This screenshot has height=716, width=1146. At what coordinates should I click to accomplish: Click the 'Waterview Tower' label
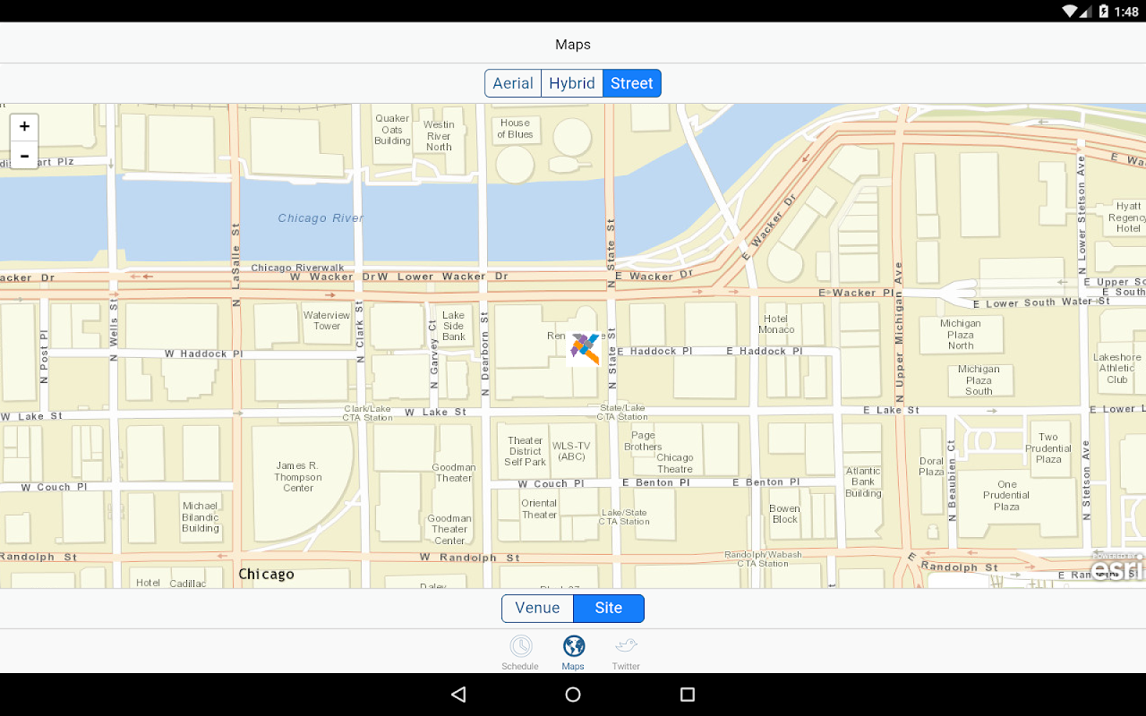[x=327, y=320]
